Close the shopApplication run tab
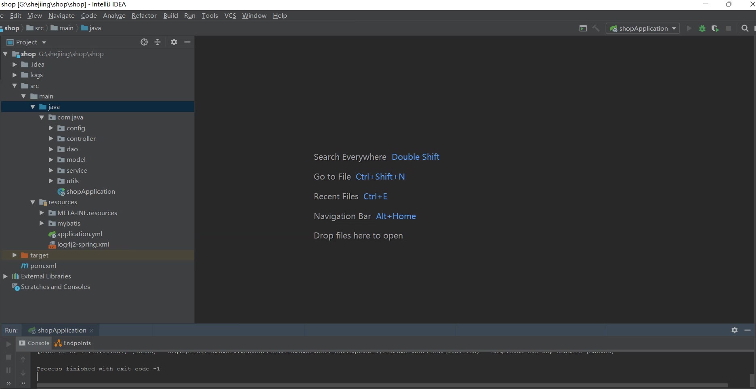The height and width of the screenshot is (389, 756). (92, 330)
